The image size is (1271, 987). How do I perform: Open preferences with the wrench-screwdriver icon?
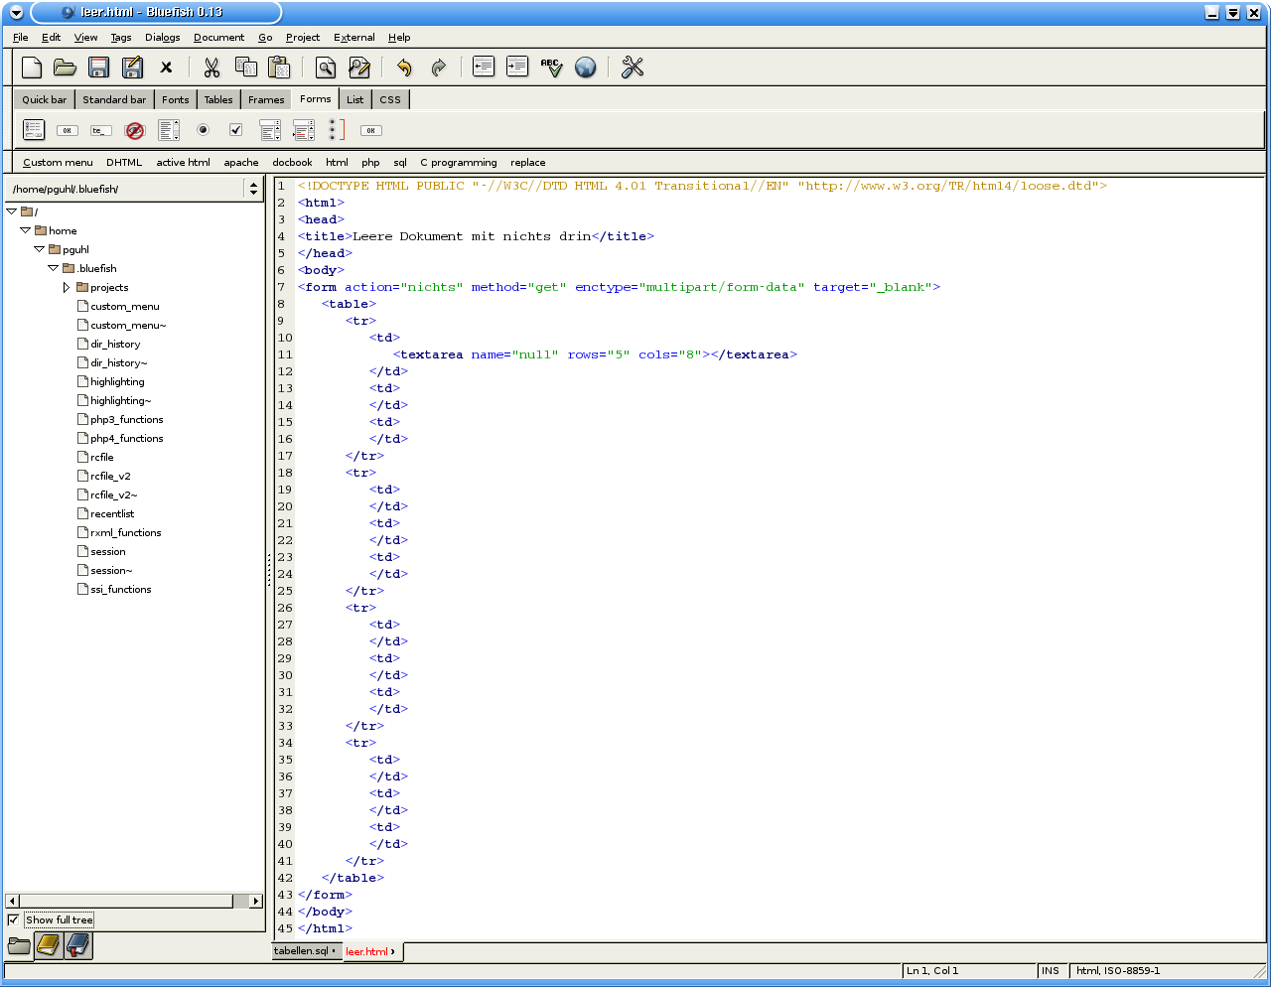point(633,68)
